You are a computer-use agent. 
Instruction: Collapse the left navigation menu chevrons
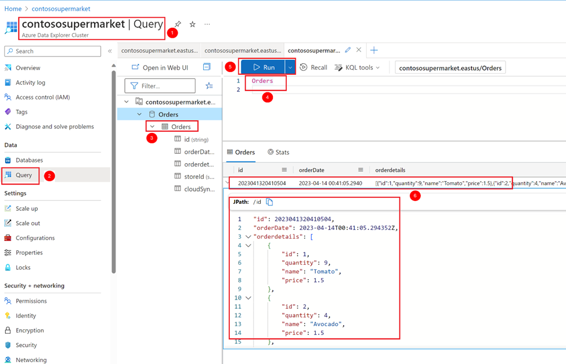click(x=110, y=51)
